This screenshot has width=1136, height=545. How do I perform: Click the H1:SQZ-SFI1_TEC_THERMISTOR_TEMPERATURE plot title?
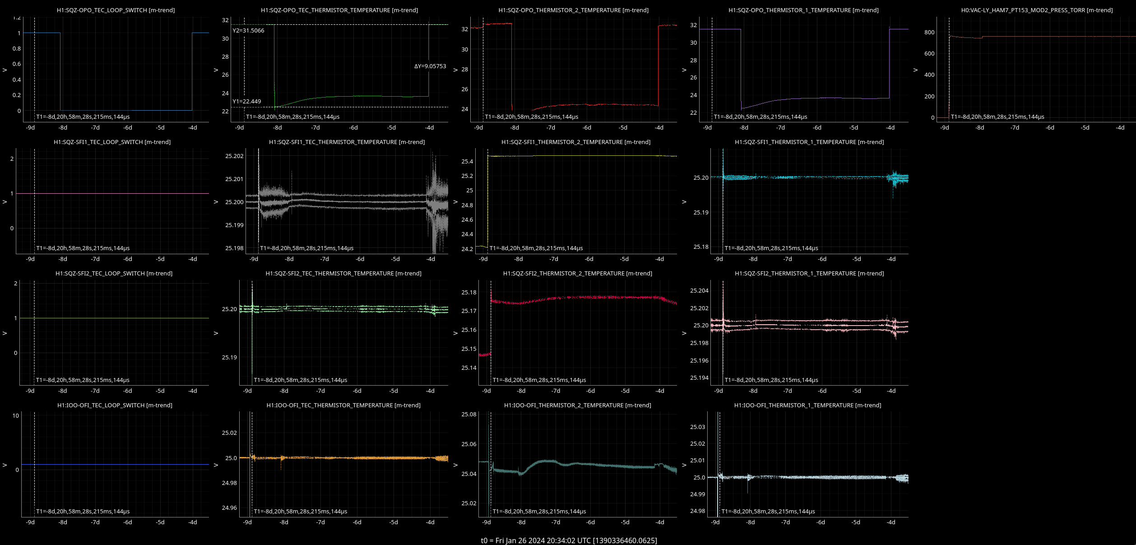pos(347,142)
